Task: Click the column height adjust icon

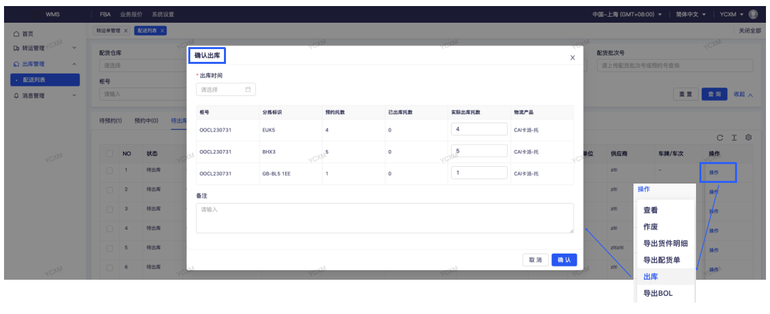Action: click(734, 137)
